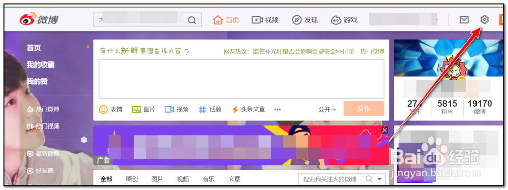Open 最新微博 in left sidebar
The width and height of the screenshot is (508, 190).
coord(43,154)
